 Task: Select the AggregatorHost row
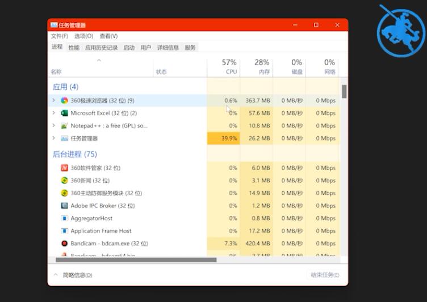[194, 218]
